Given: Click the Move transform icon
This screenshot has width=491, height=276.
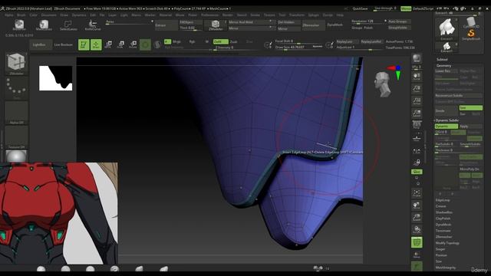Looking at the screenshot, I should point(108,44).
